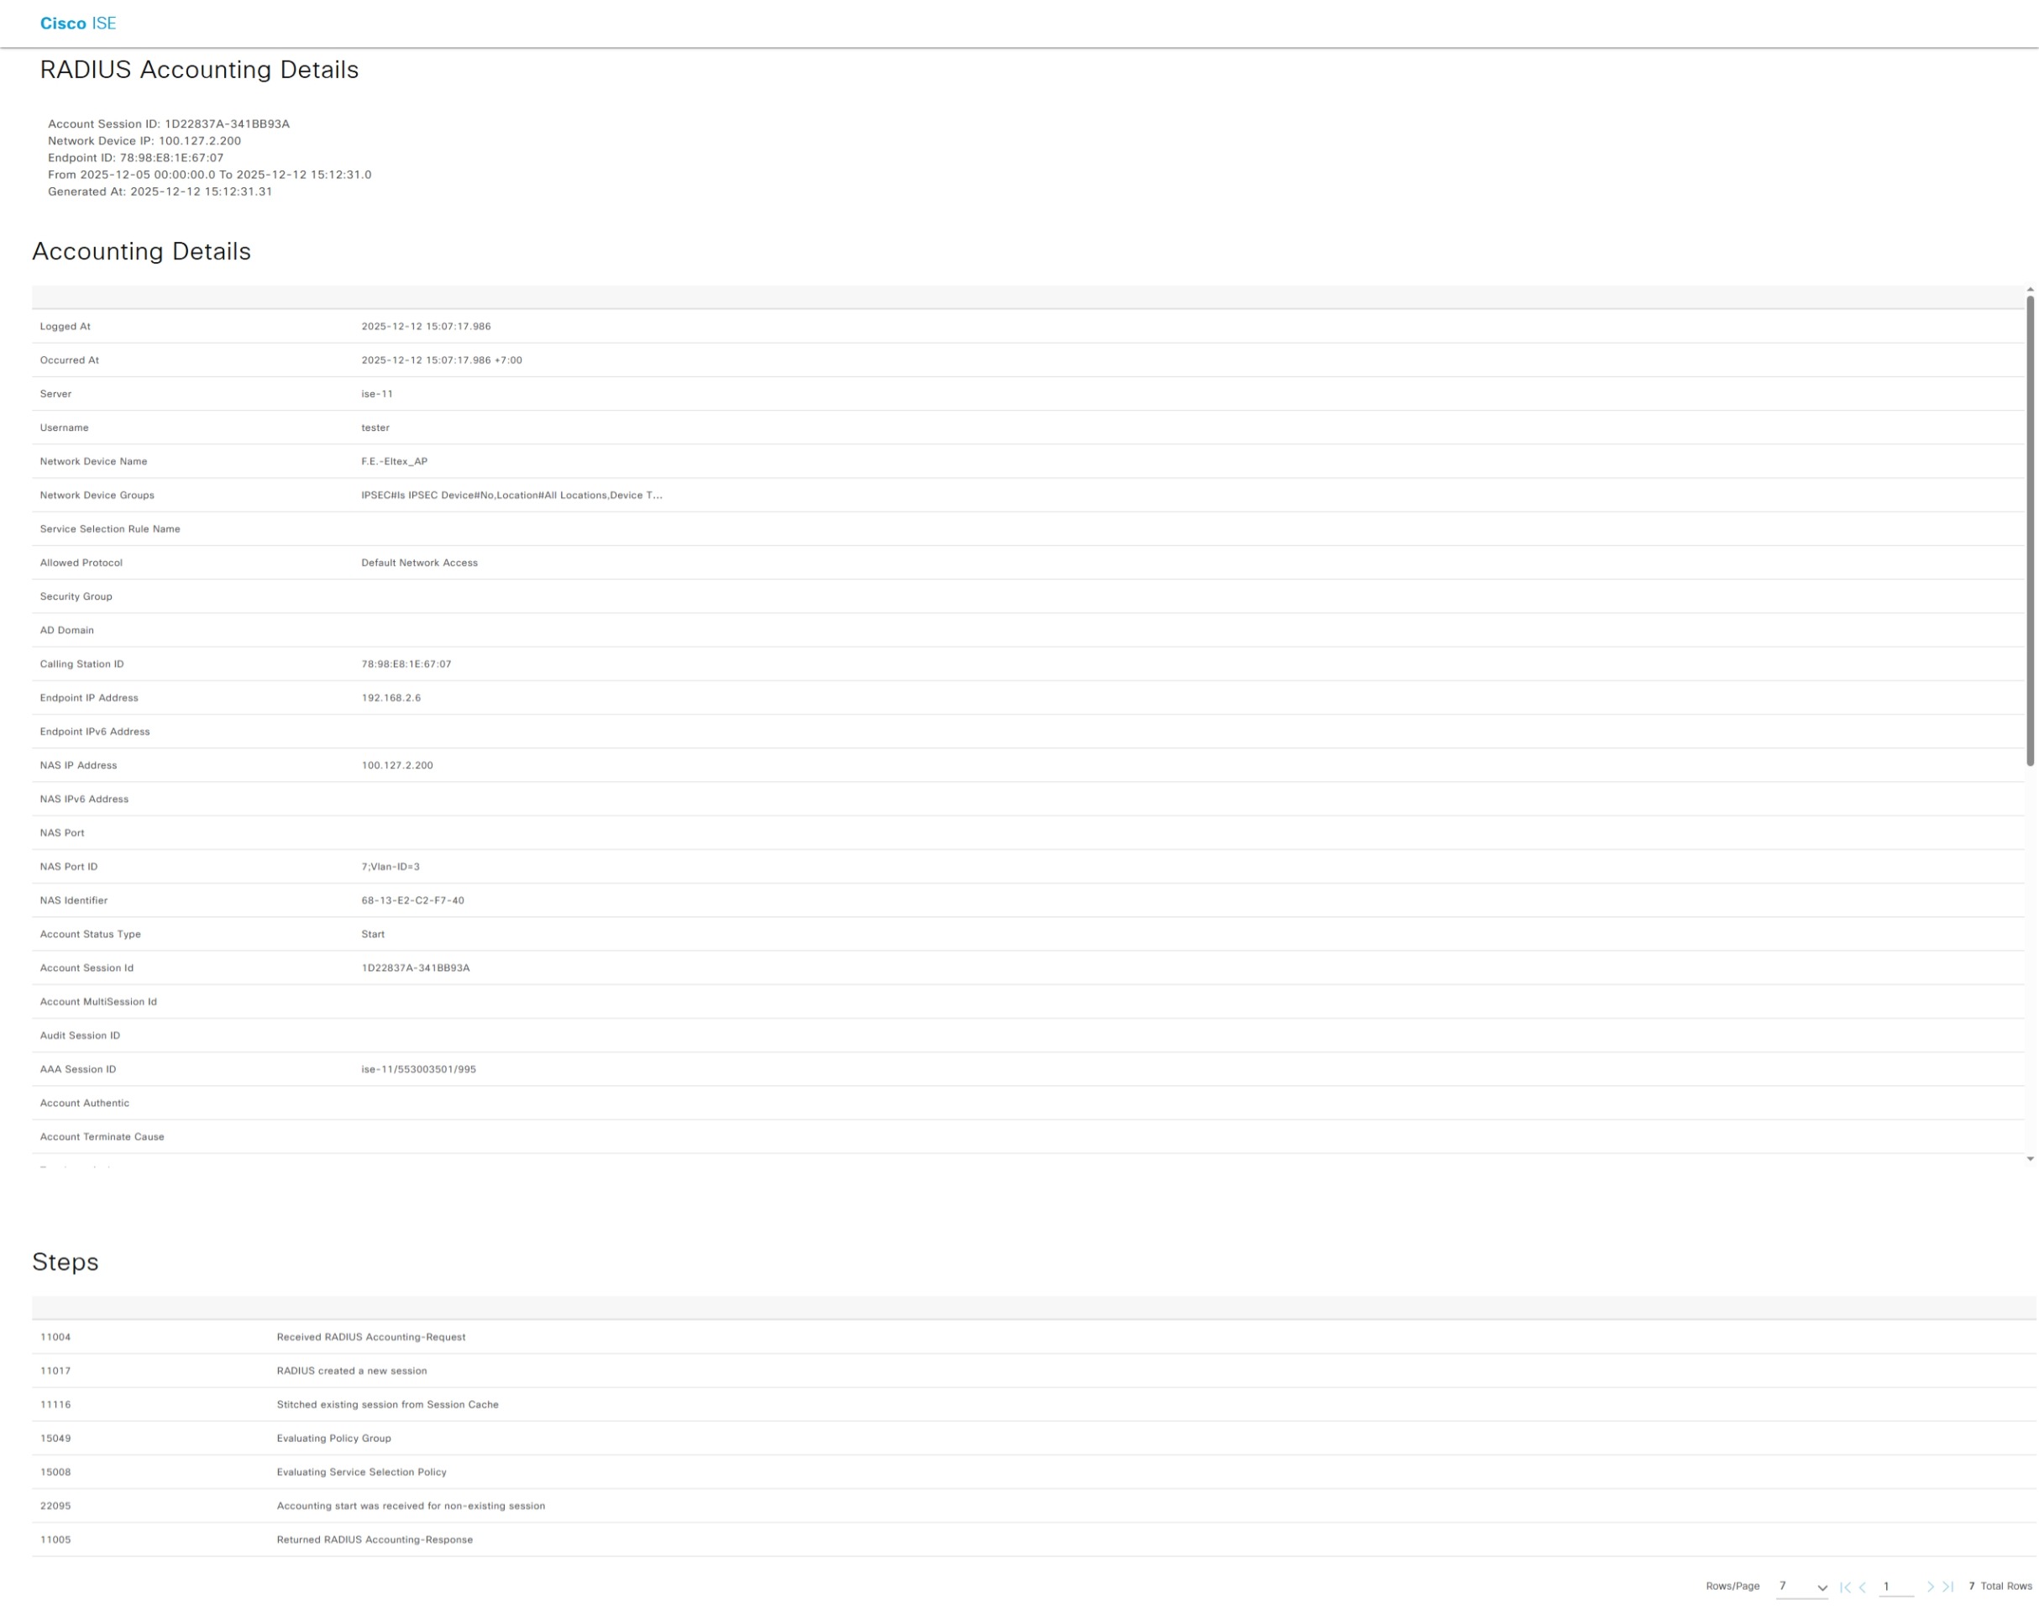Viewport: 2039px width, 1615px height.
Task: Click the scroll-down arrow of Accounting Details
Action: point(2030,1158)
